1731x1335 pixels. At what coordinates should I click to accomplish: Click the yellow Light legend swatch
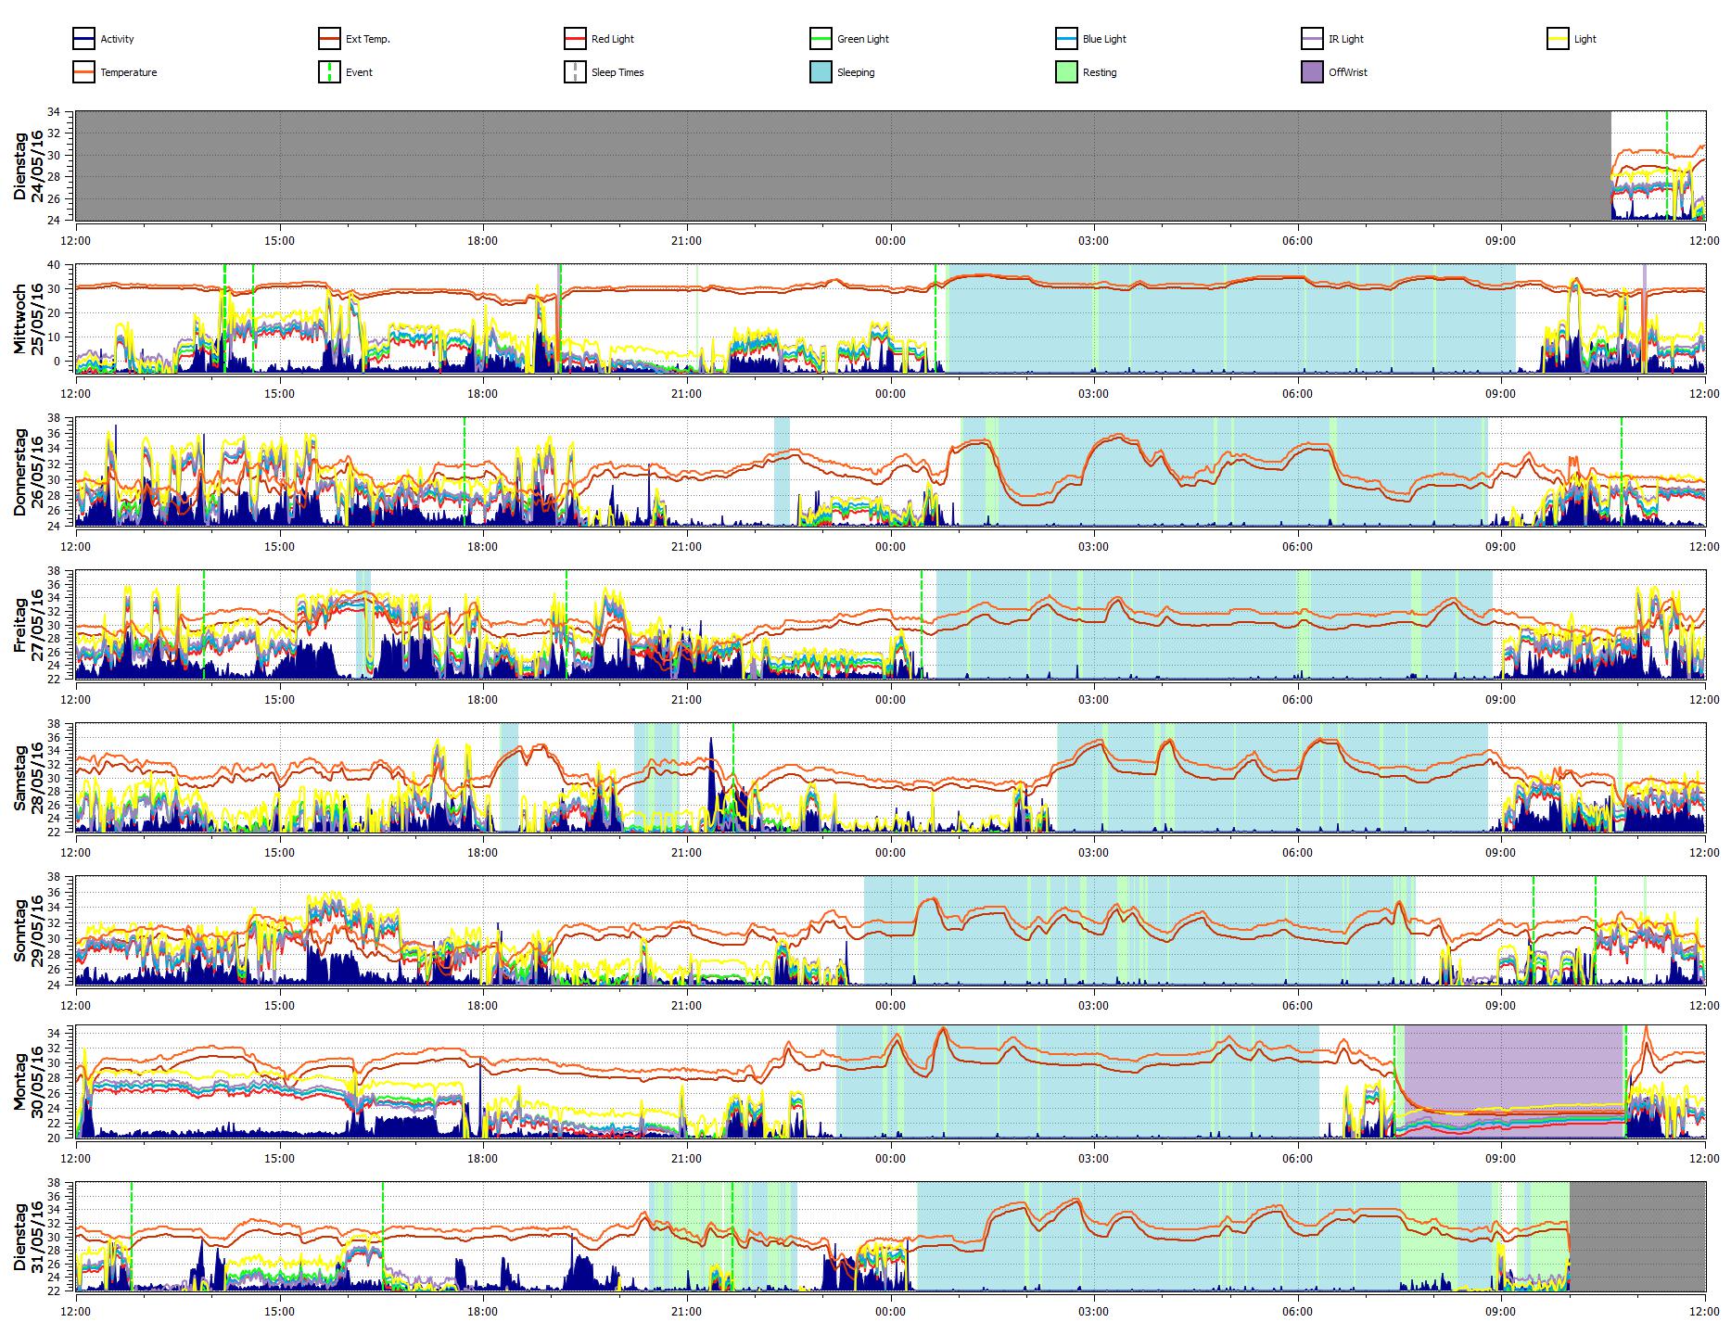[x=1559, y=39]
